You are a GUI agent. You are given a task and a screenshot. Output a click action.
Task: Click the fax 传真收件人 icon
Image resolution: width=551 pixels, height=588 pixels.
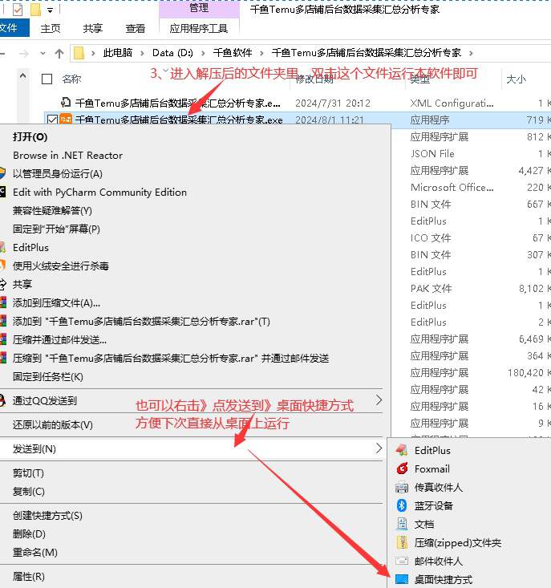(x=402, y=487)
